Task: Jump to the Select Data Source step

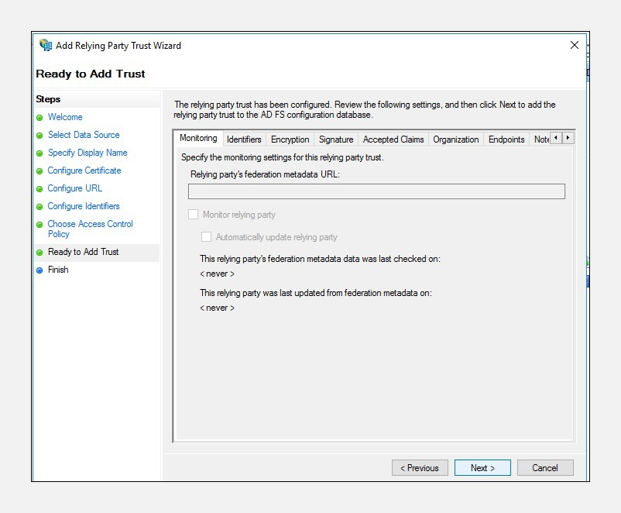Action: (x=84, y=135)
